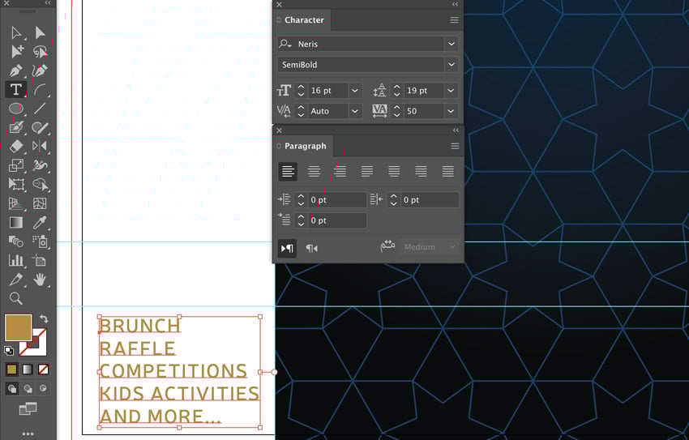The width and height of the screenshot is (689, 440).
Task: Open the Character panel menu
Action: (x=455, y=20)
